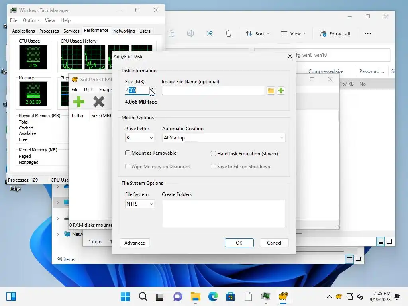This screenshot has height=306, width=408.
Task: Open Windows Start button in taskbar
Action: 125,296
